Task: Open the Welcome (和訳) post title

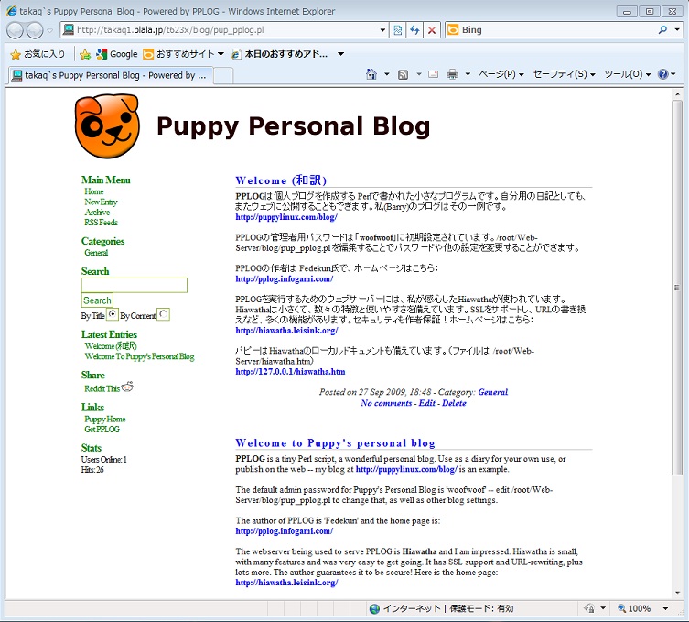Action: (281, 180)
